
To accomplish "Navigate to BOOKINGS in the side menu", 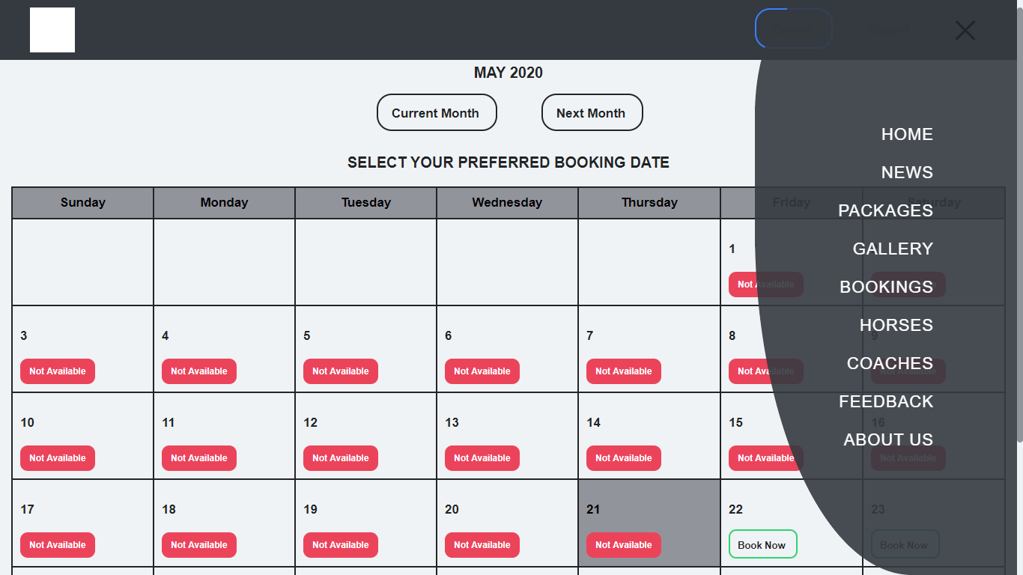I will tap(886, 287).
